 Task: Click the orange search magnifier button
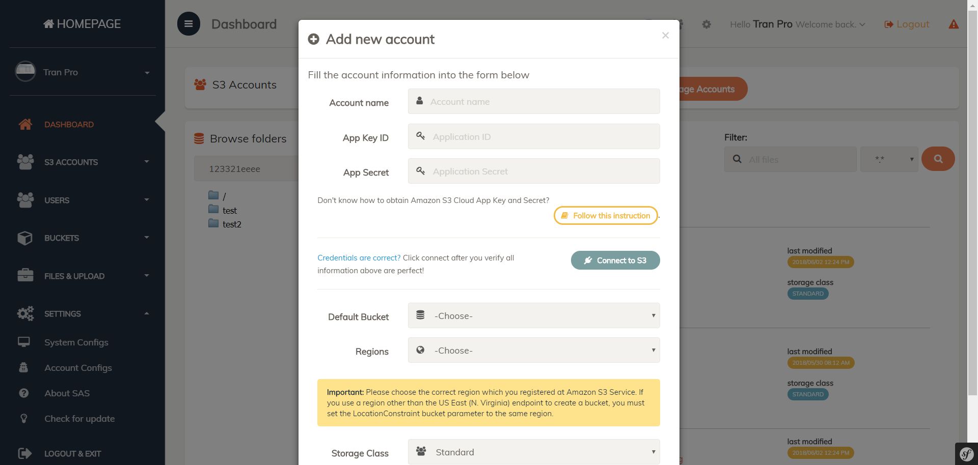(938, 159)
